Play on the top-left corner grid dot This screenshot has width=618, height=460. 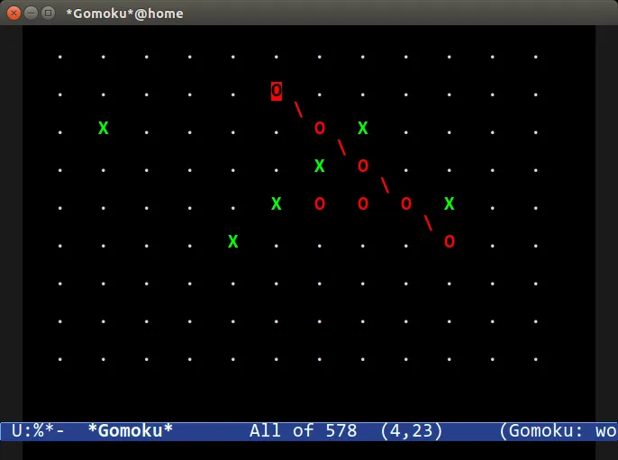click(59, 57)
